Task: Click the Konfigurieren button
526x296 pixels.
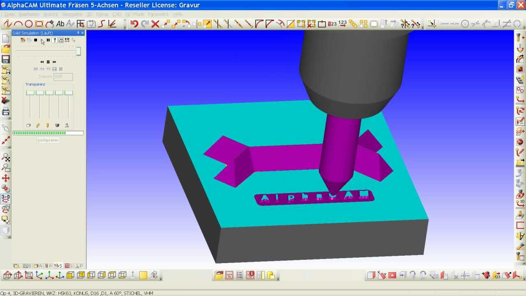Action: pos(48,140)
